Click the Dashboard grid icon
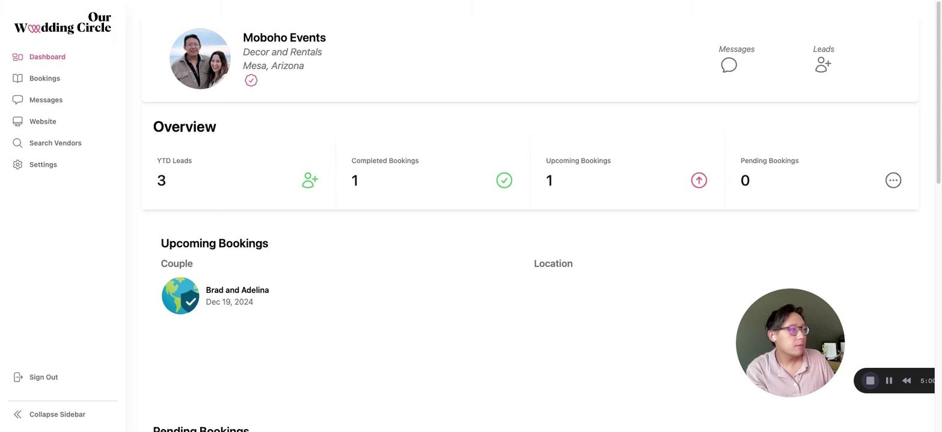 click(x=17, y=57)
